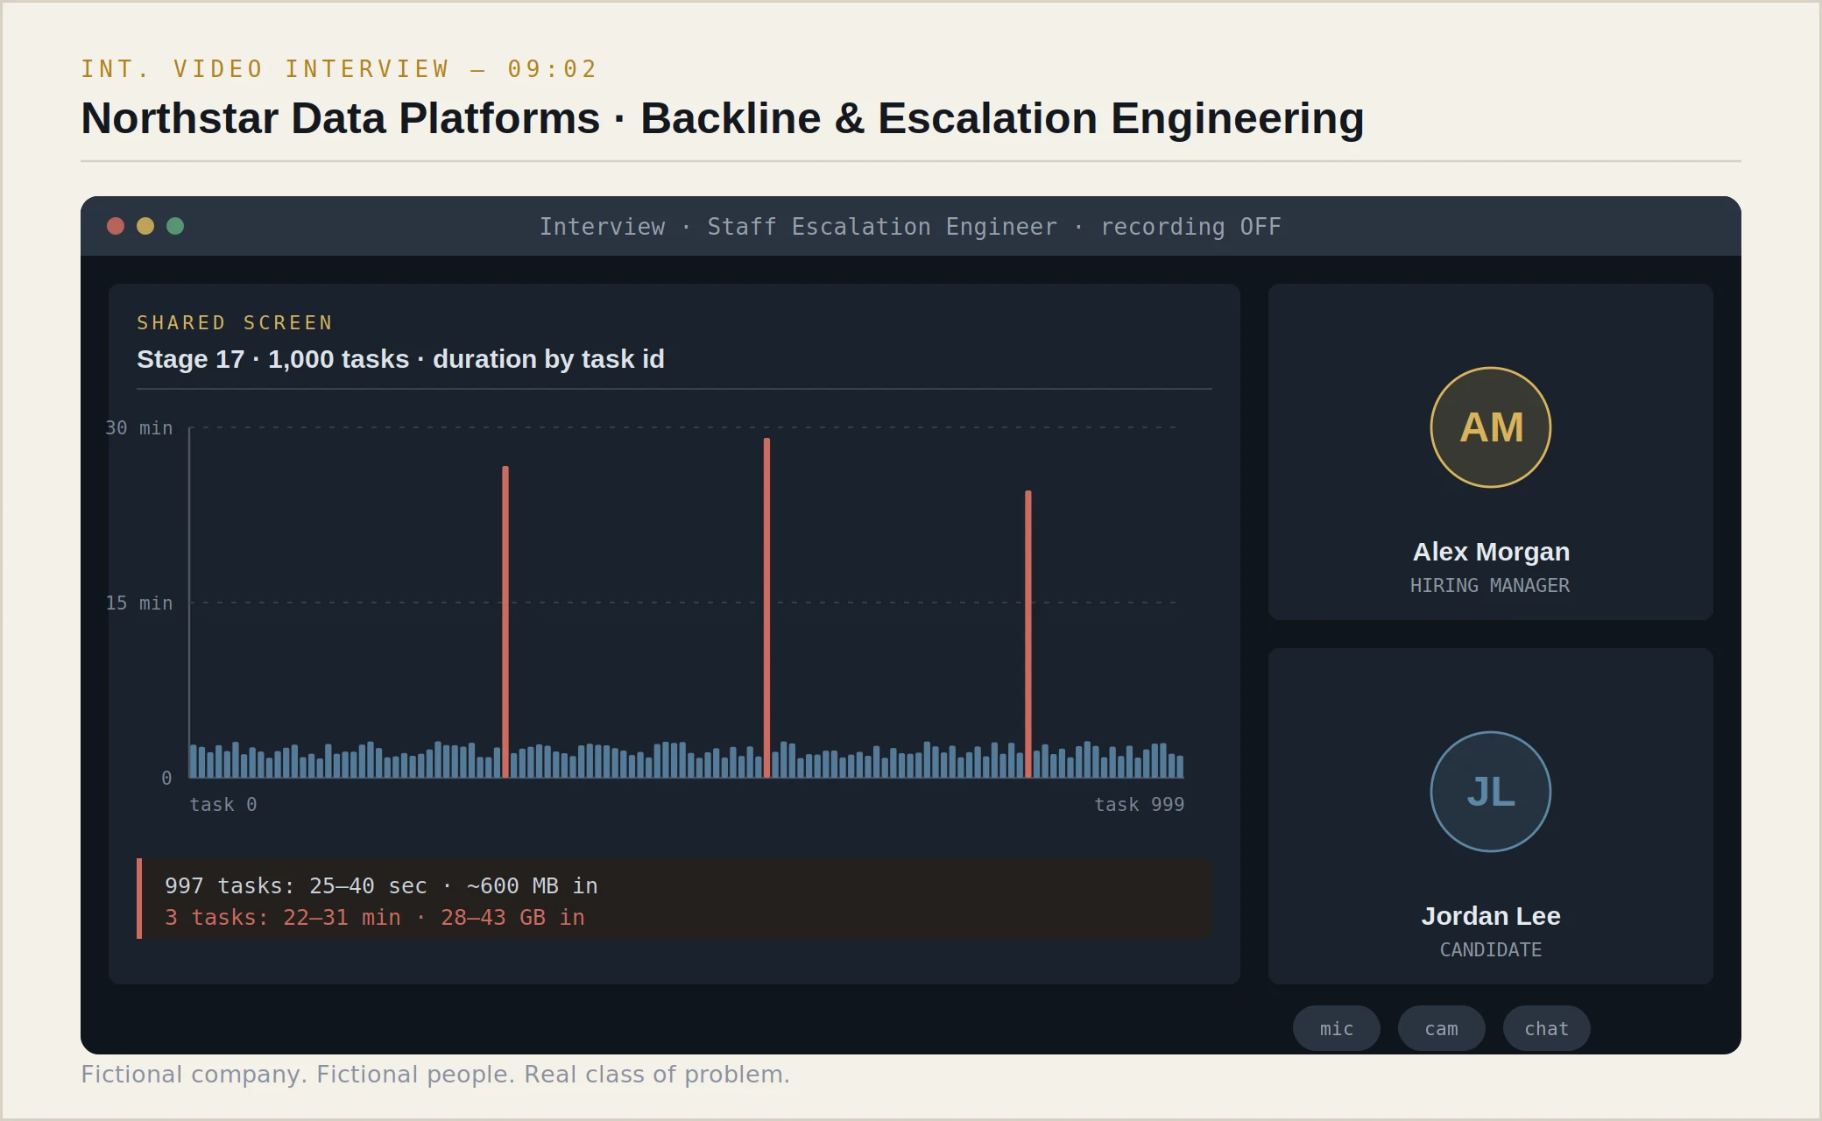
Task: Click the red close window dot
Action: pyautogui.click(x=116, y=226)
